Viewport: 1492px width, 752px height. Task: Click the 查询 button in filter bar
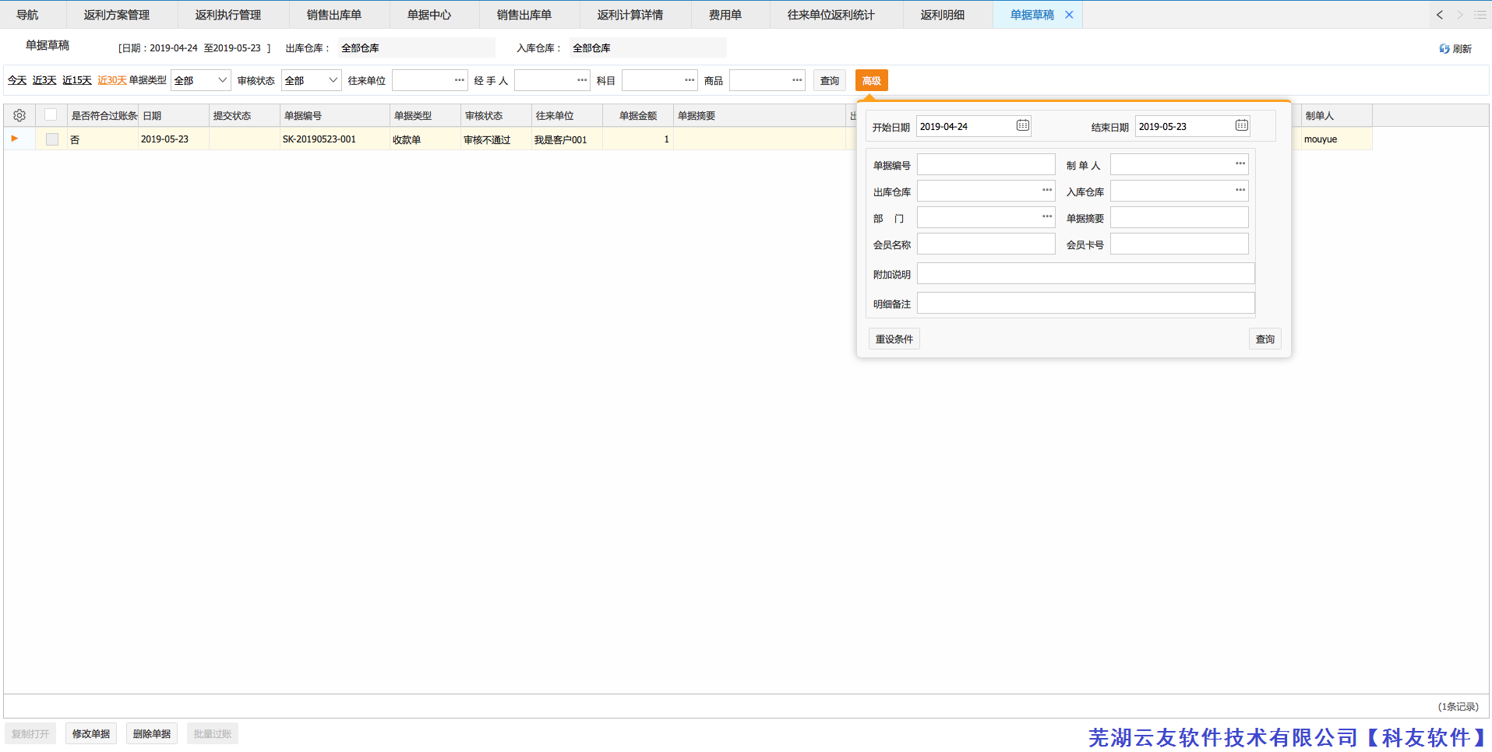(830, 80)
